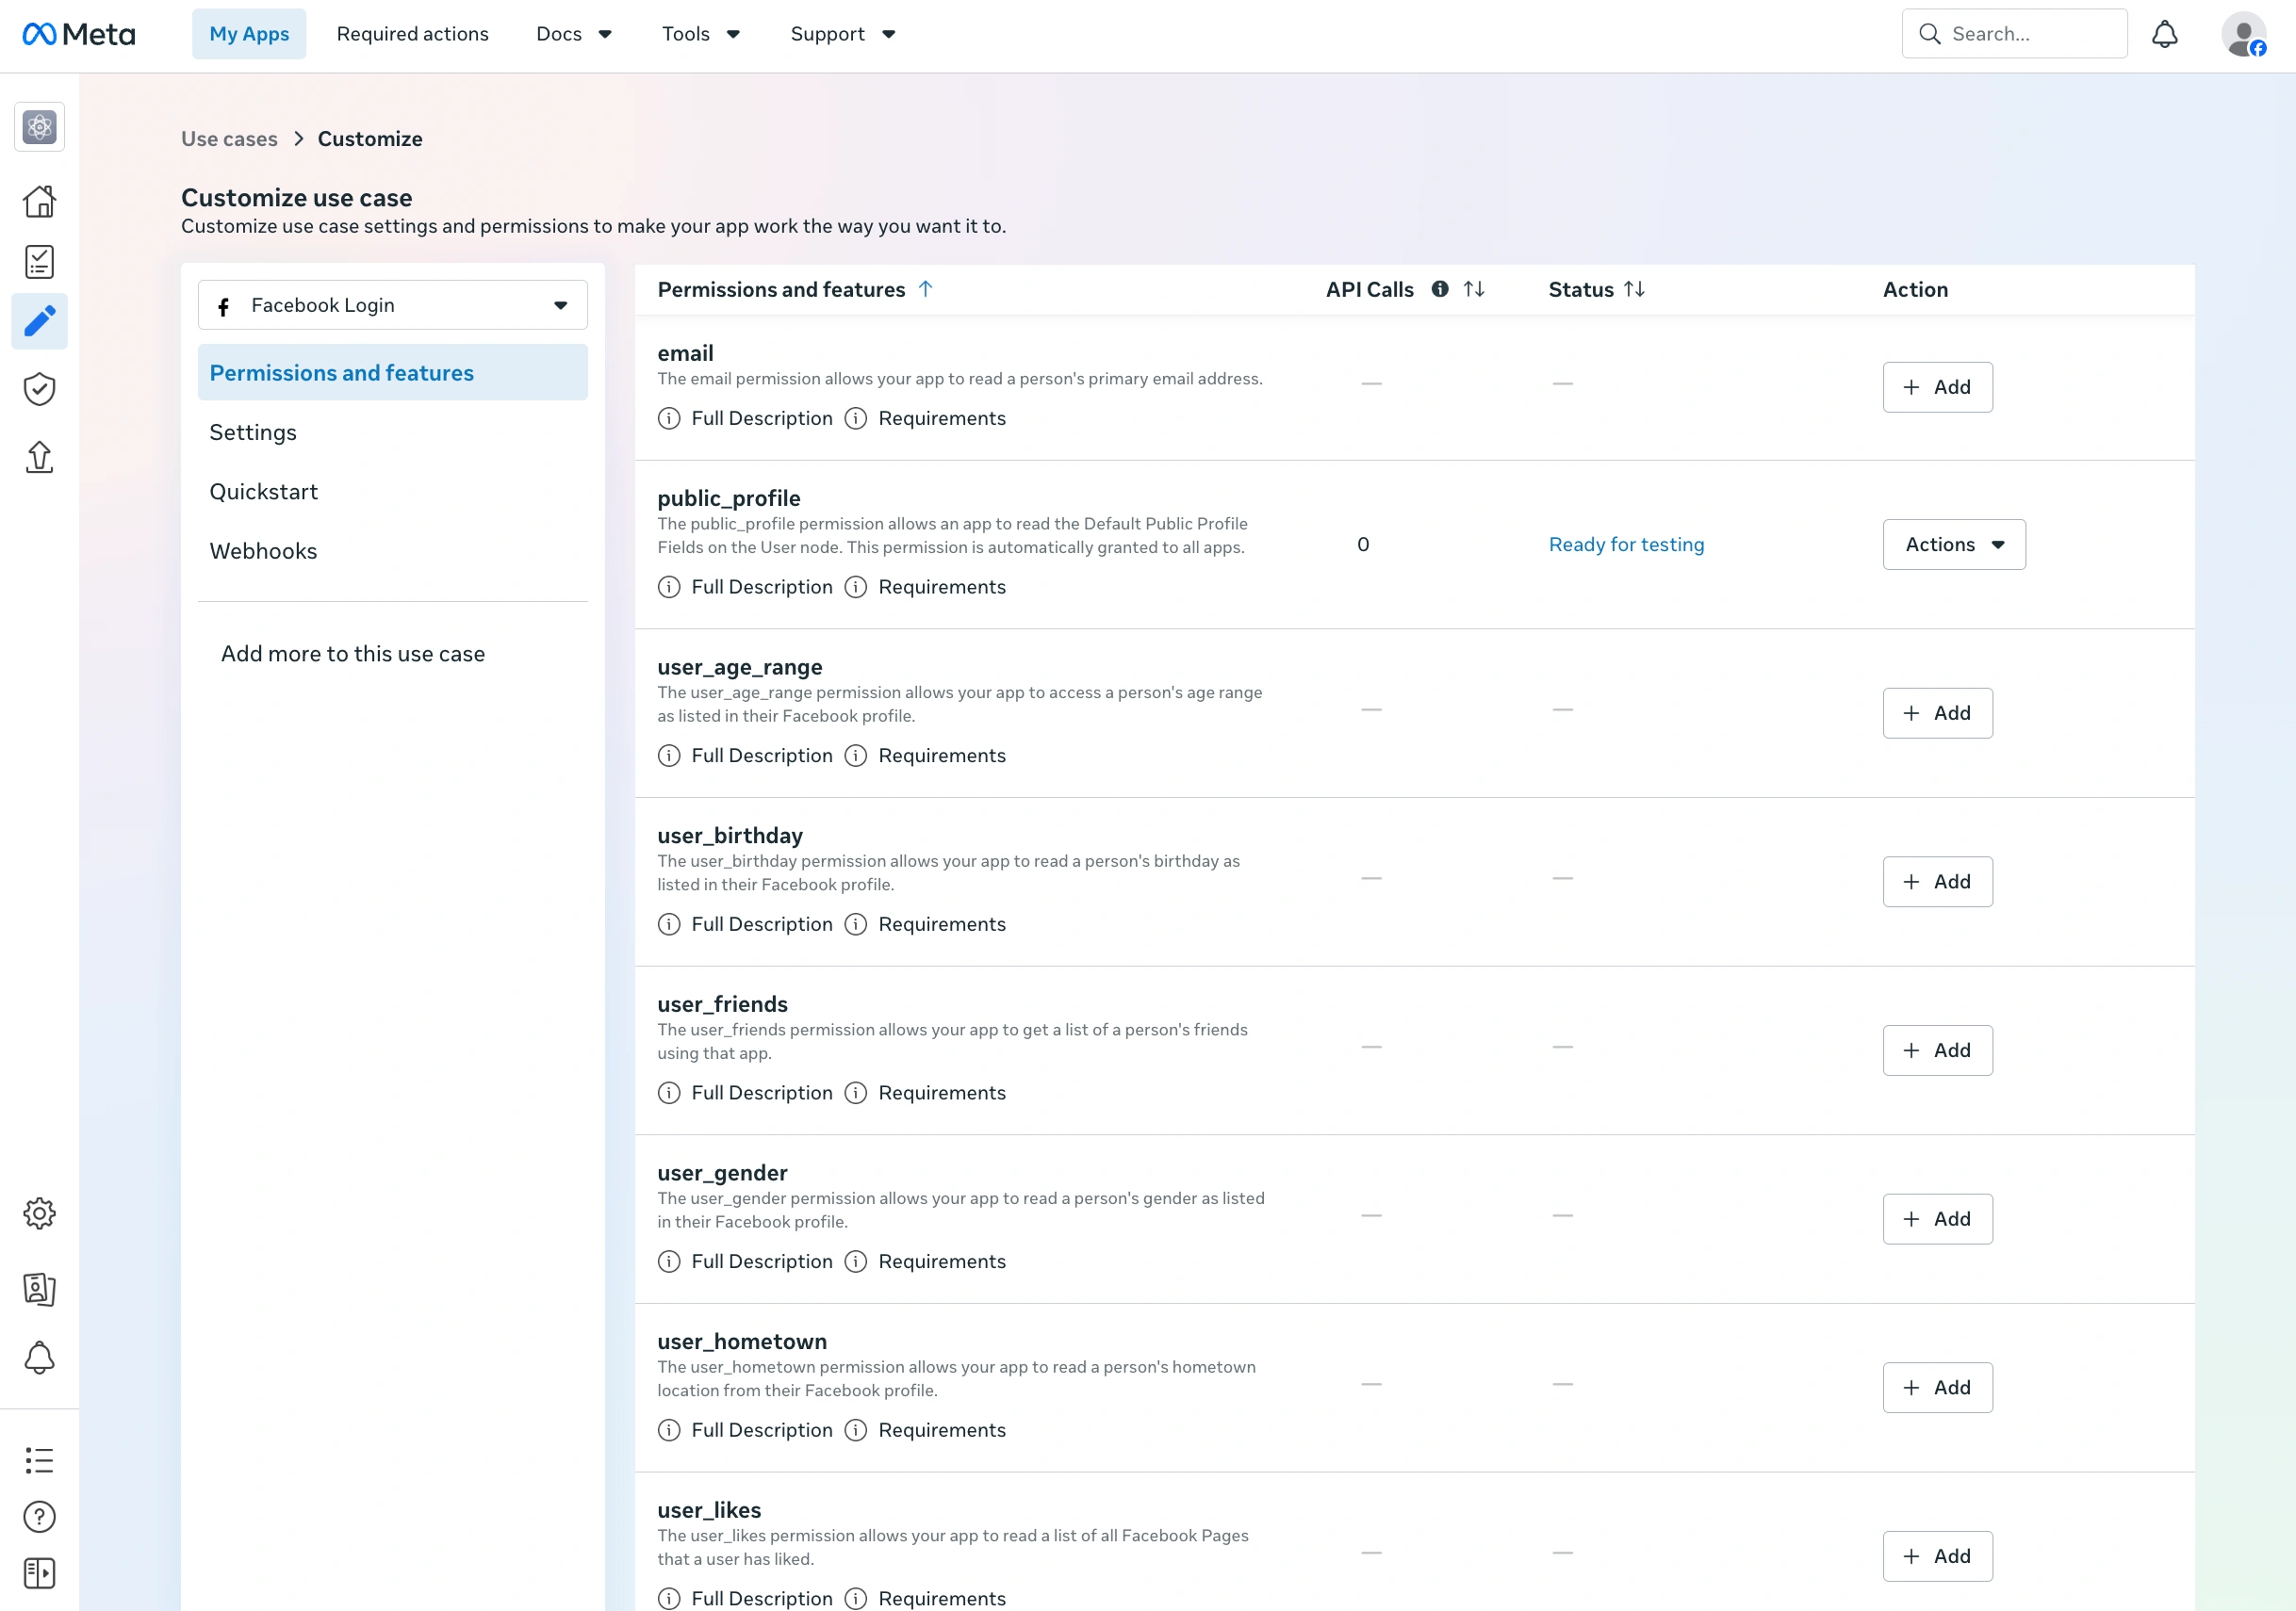Open the app roles badge sidebar icon
The width and height of the screenshot is (2296, 1611).
pos(39,1289)
